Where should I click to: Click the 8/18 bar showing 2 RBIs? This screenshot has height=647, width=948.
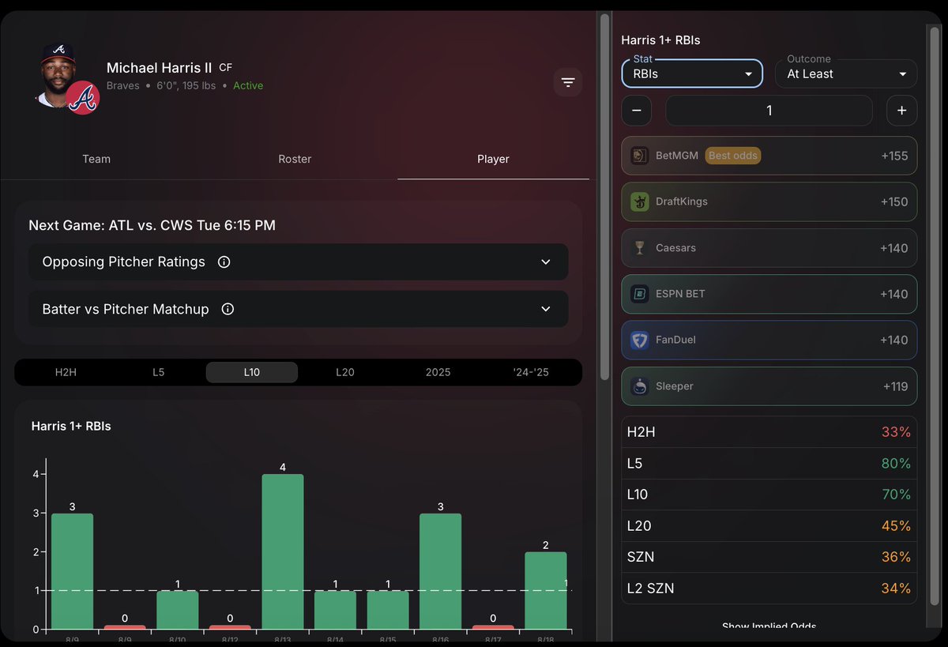[546, 590]
